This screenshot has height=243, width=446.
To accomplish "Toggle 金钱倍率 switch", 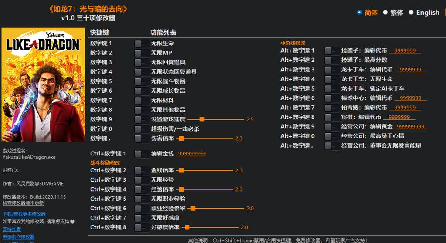I will click(x=142, y=170).
